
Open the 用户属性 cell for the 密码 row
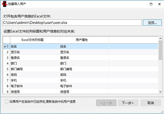(x=84, y=75)
